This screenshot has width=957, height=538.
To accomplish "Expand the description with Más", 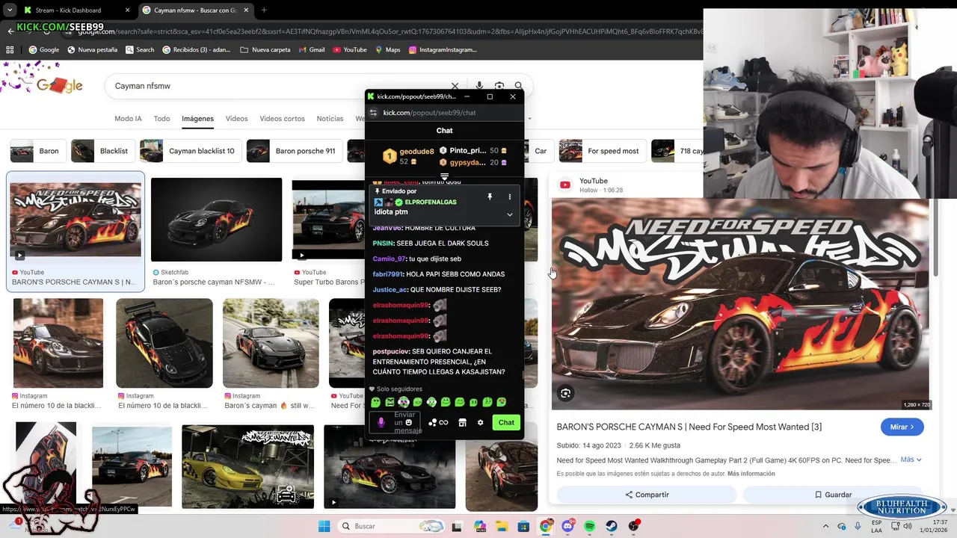I will pyautogui.click(x=911, y=460).
